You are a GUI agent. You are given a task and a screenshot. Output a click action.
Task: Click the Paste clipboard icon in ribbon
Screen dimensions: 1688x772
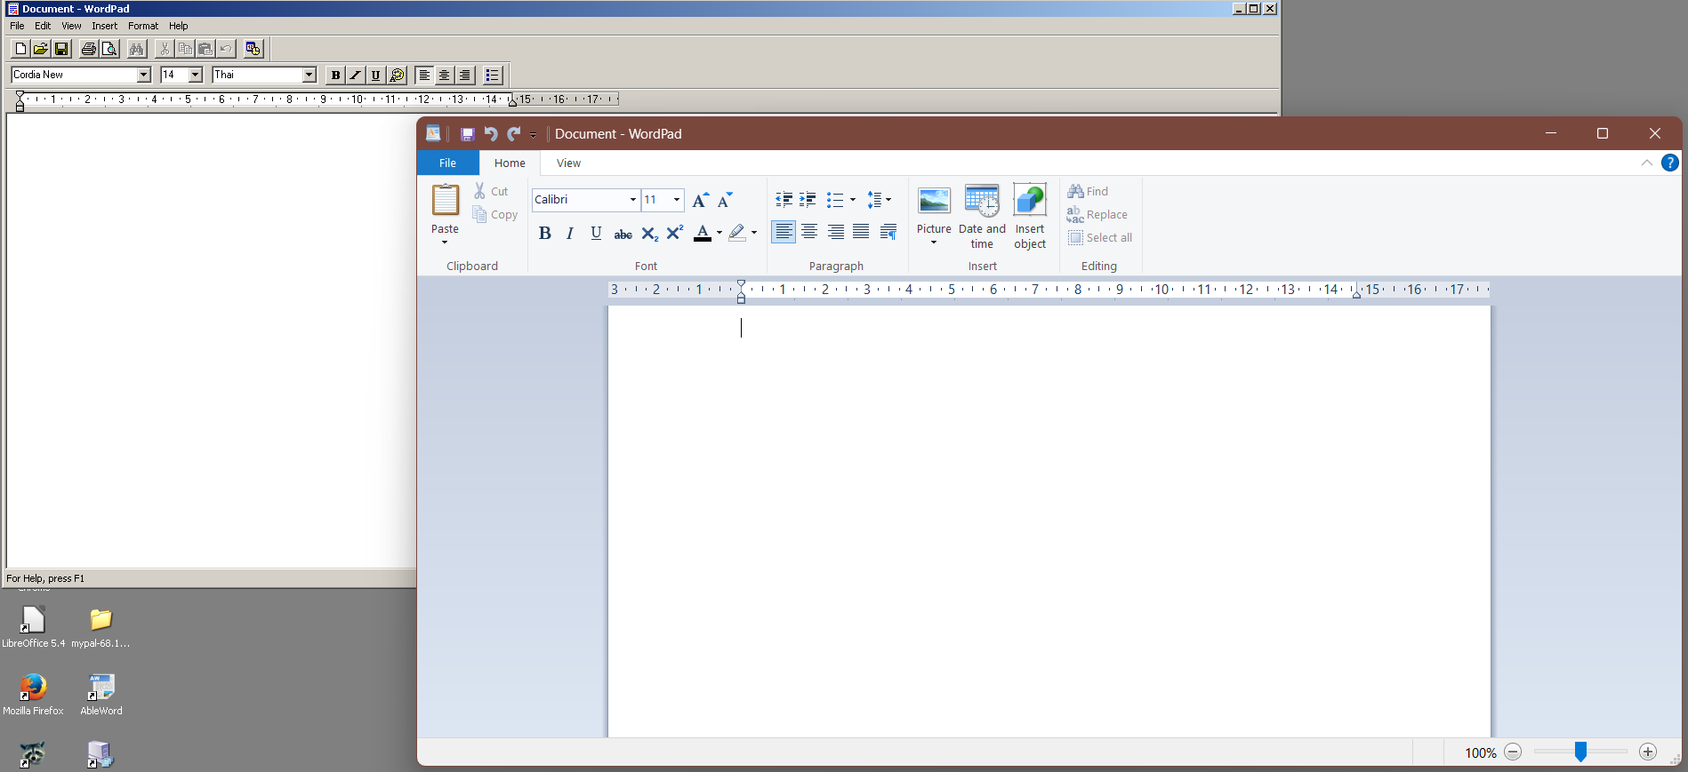[445, 201]
